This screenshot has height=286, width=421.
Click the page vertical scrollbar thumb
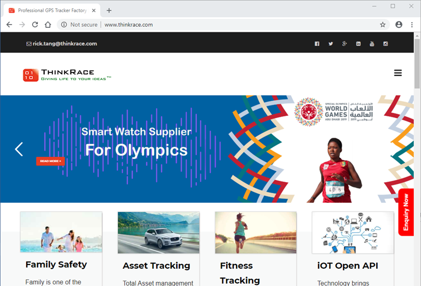point(417,63)
